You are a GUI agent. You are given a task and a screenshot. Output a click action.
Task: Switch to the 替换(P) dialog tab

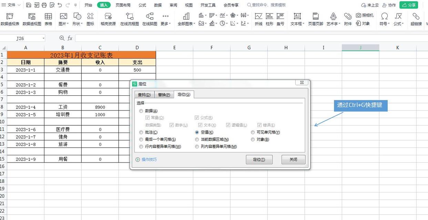[164, 95]
